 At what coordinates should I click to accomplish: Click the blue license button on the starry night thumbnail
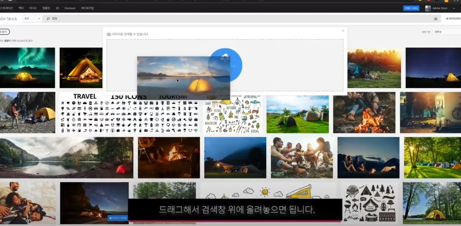point(118,218)
